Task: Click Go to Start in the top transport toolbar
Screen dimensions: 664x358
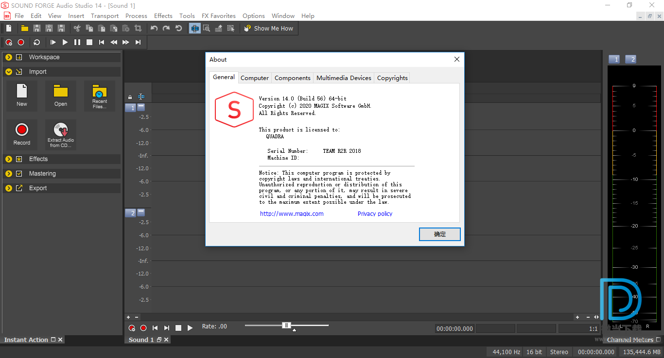Action: 102,42
